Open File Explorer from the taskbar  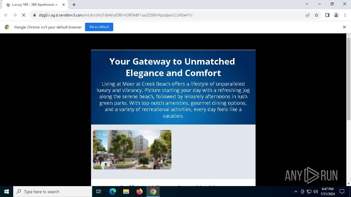click(126, 192)
